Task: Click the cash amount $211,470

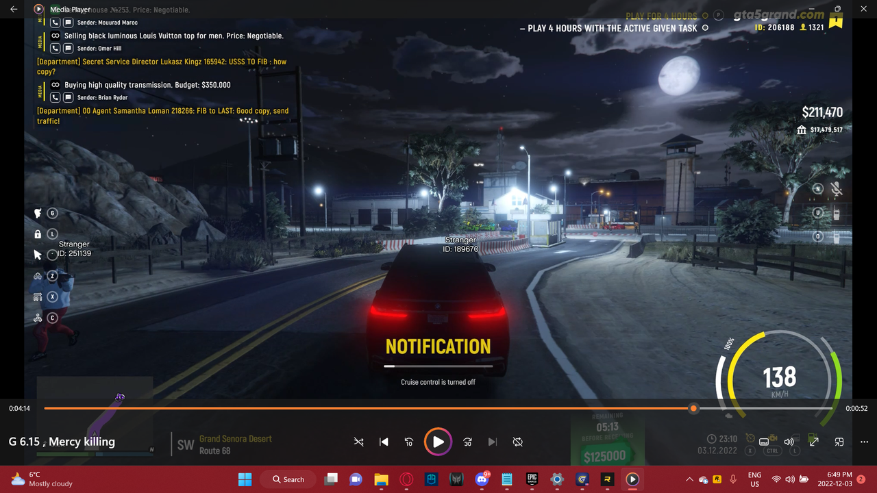Action: (822, 112)
